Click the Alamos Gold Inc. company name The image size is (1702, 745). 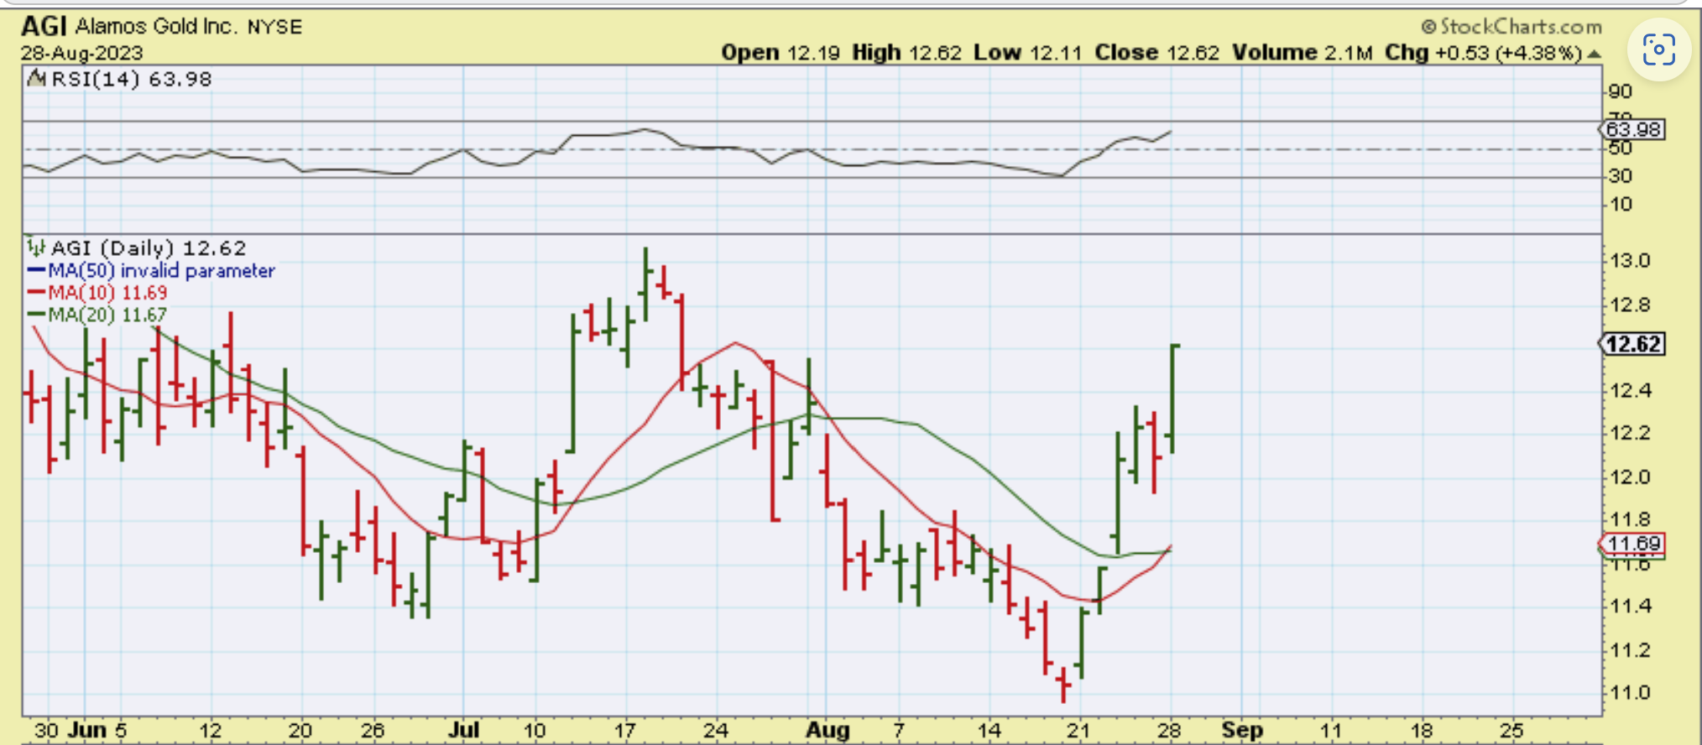156,27
